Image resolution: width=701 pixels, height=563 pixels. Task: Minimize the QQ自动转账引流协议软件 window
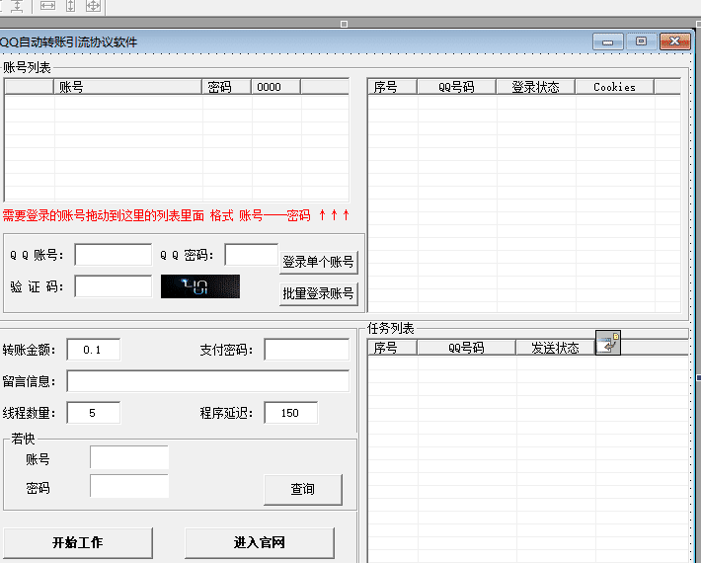[x=608, y=42]
